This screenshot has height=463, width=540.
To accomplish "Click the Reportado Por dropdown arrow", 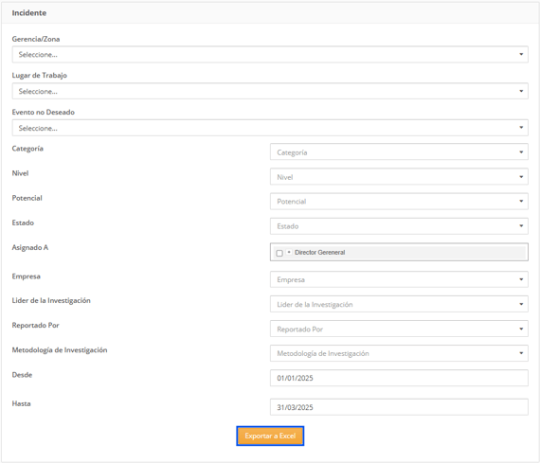I will (521, 329).
